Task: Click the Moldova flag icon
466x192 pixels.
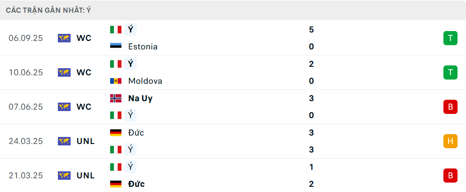Action: coord(115,81)
